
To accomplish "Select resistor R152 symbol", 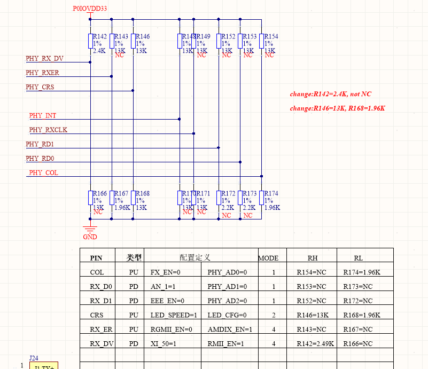I will pyautogui.click(x=219, y=41).
